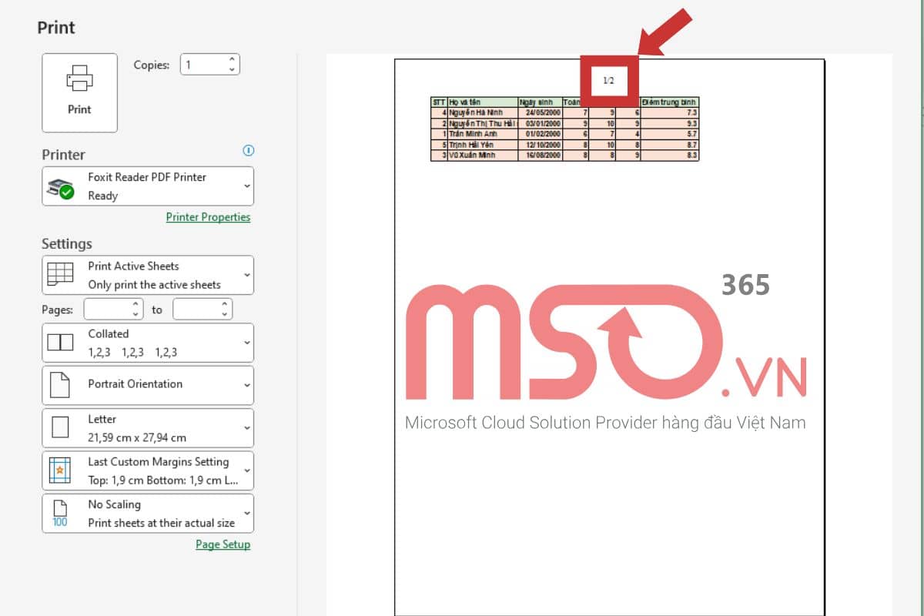The image size is (924, 616).
Task: Click the Vũ Xuân Minh row in preview
Action: click(564, 156)
